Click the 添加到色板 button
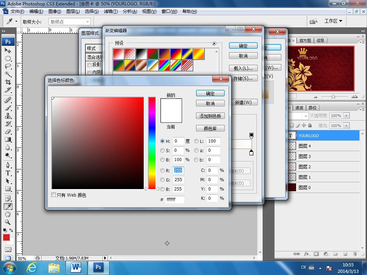Screen dimensions: 367x275 (210, 116)
